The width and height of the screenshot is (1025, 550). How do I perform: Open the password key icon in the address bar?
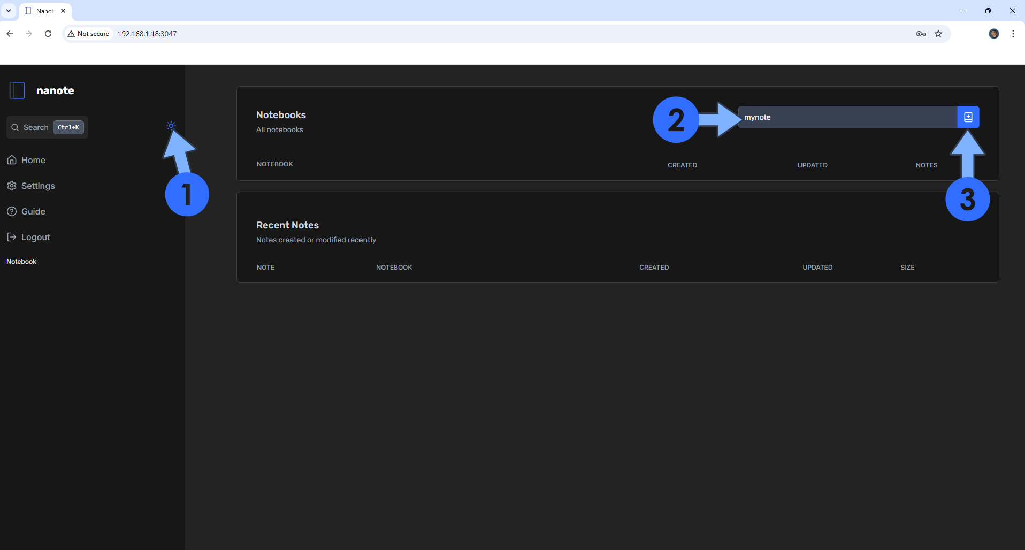[921, 34]
